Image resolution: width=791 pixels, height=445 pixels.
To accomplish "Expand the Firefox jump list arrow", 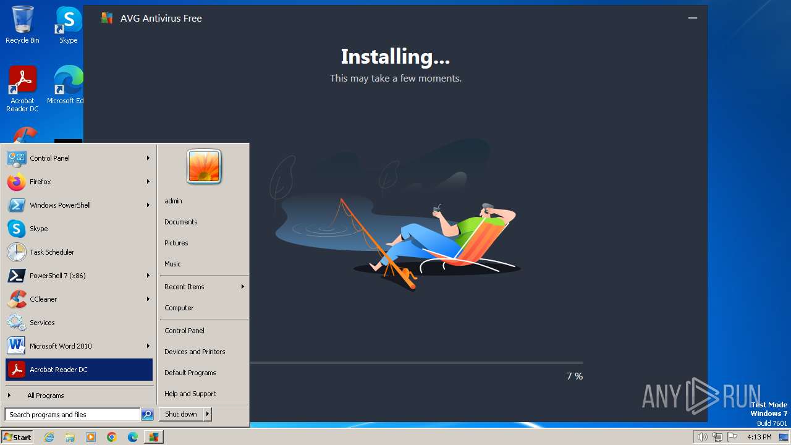I will (x=148, y=182).
